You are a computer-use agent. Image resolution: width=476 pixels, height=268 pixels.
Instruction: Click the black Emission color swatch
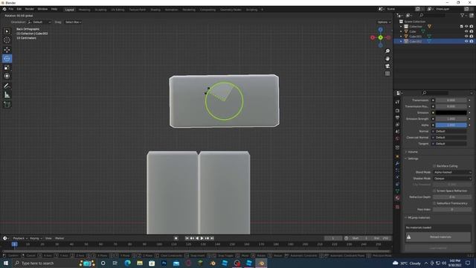tap(451, 112)
